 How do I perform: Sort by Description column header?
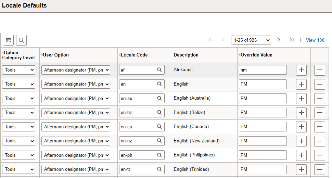point(186,55)
